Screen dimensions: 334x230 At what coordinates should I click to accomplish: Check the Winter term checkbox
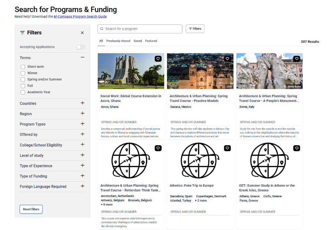(23, 73)
